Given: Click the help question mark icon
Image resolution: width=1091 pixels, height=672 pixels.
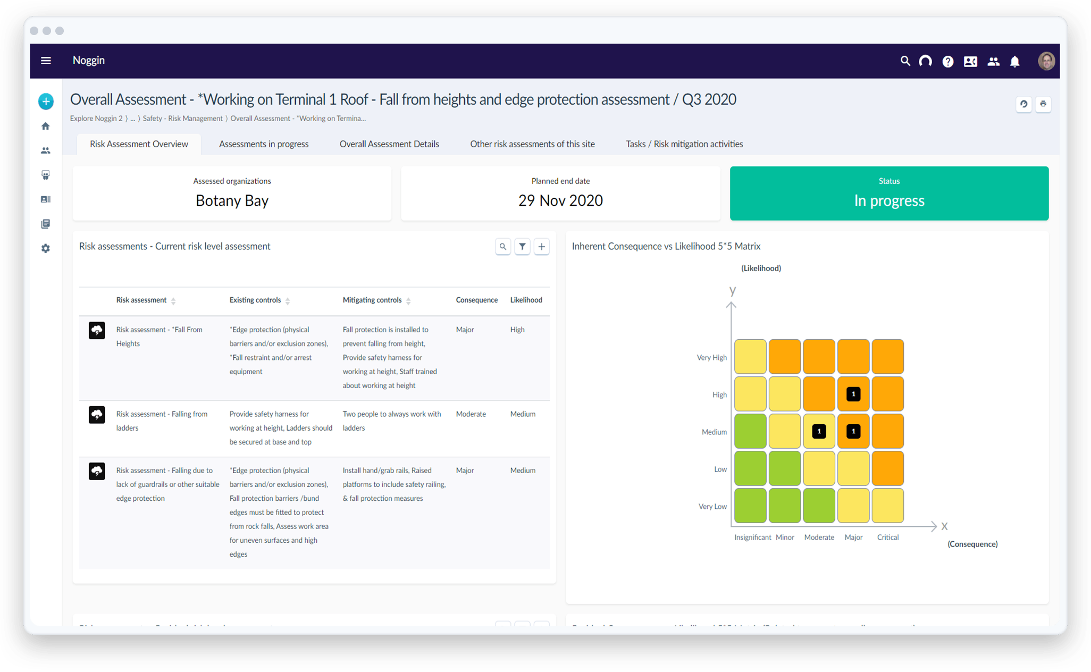Looking at the screenshot, I should tap(947, 62).
